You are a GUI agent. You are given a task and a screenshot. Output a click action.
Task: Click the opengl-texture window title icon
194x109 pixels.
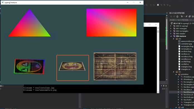pos(3,2)
